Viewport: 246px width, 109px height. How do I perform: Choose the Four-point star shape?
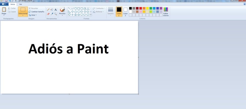click(72, 14)
